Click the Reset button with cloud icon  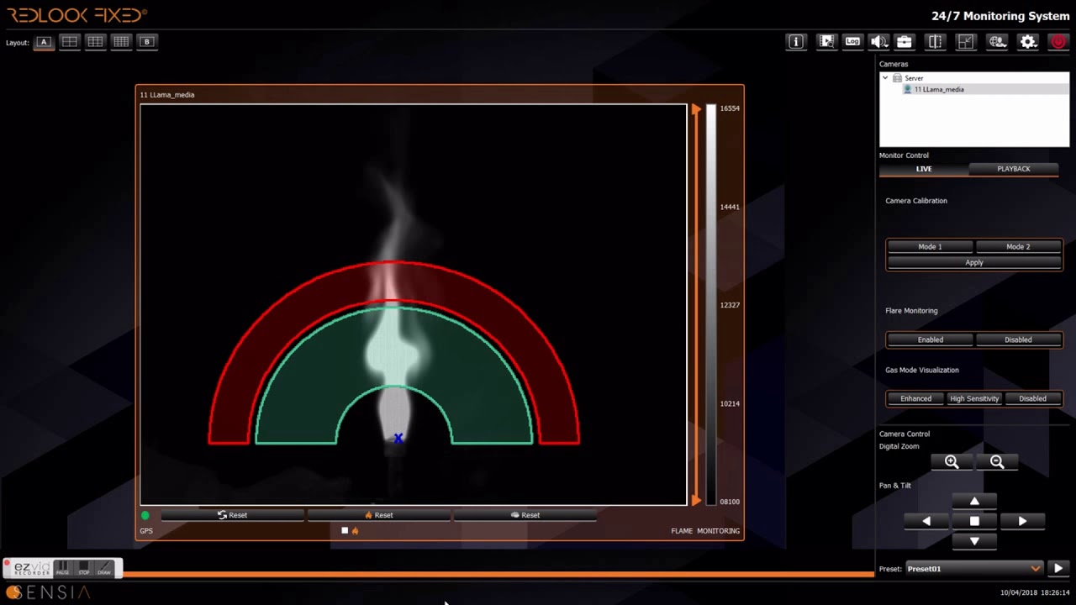click(x=525, y=516)
